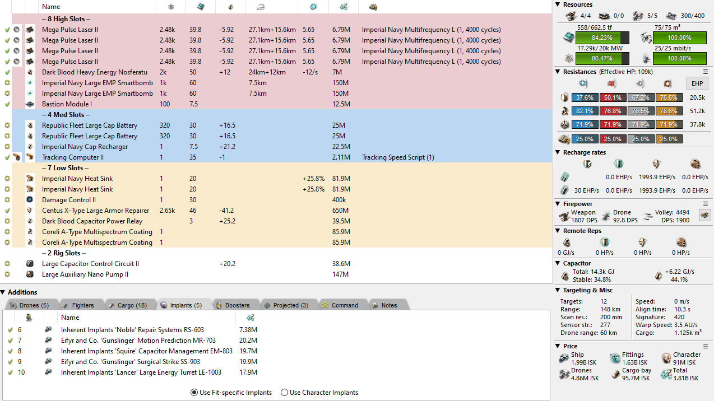This screenshot has height=401, width=714.
Task: Click the Imperial Navy Heat Sink icon
Action: click(x=30, y=179)
